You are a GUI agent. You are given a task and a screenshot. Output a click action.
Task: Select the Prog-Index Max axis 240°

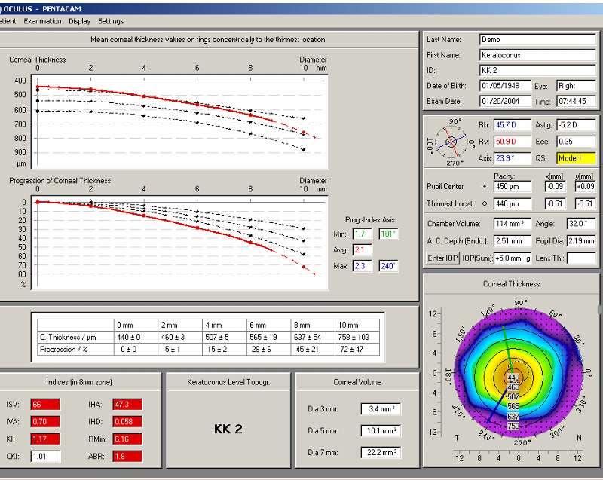pyautogui.click(x=388, y=266)
